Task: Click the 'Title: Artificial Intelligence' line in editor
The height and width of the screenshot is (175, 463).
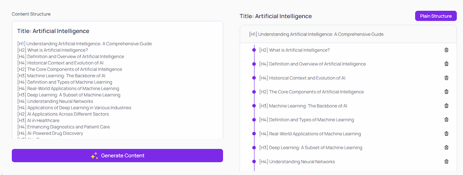Action: click(x=53, y=31)
